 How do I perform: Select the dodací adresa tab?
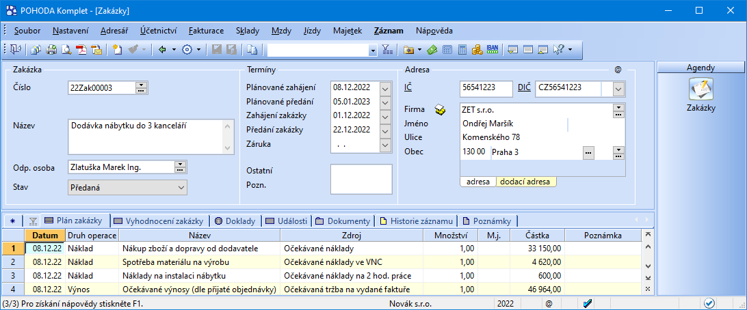[527, 182]
